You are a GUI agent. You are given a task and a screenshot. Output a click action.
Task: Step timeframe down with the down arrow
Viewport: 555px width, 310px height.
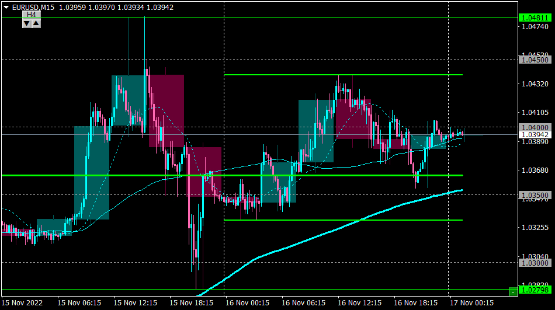pos(27,24)
